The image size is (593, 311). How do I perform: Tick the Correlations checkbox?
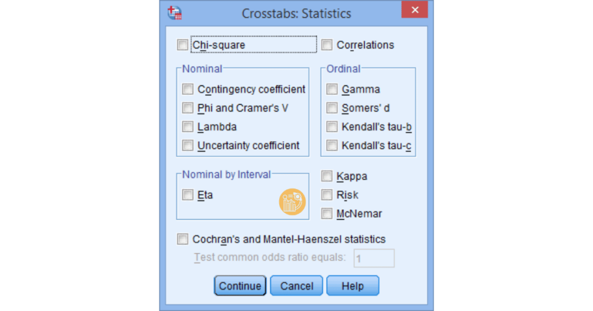pyautogui.click(x=327, y=45)
